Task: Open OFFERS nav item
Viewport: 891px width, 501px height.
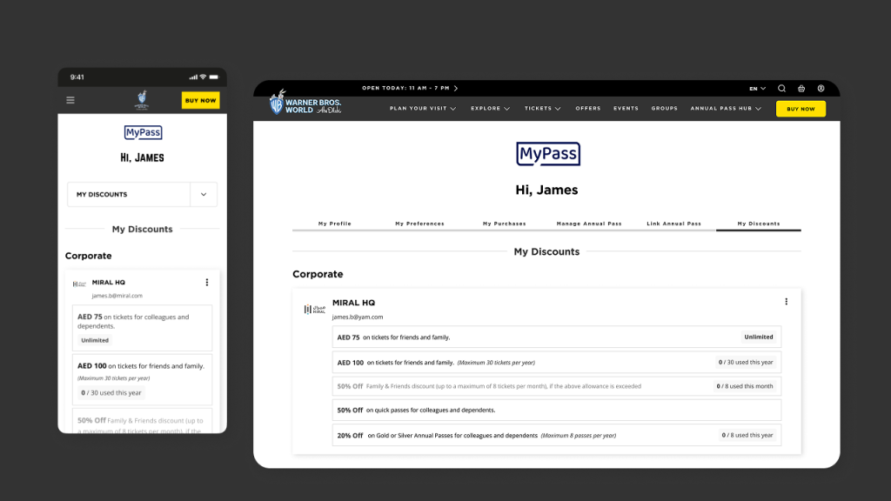Action: point(588,109)
